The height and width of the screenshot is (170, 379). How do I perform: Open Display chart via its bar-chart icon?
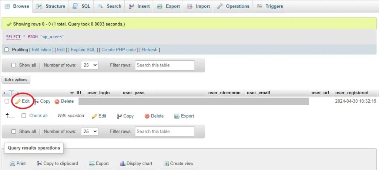click(123, 163)
